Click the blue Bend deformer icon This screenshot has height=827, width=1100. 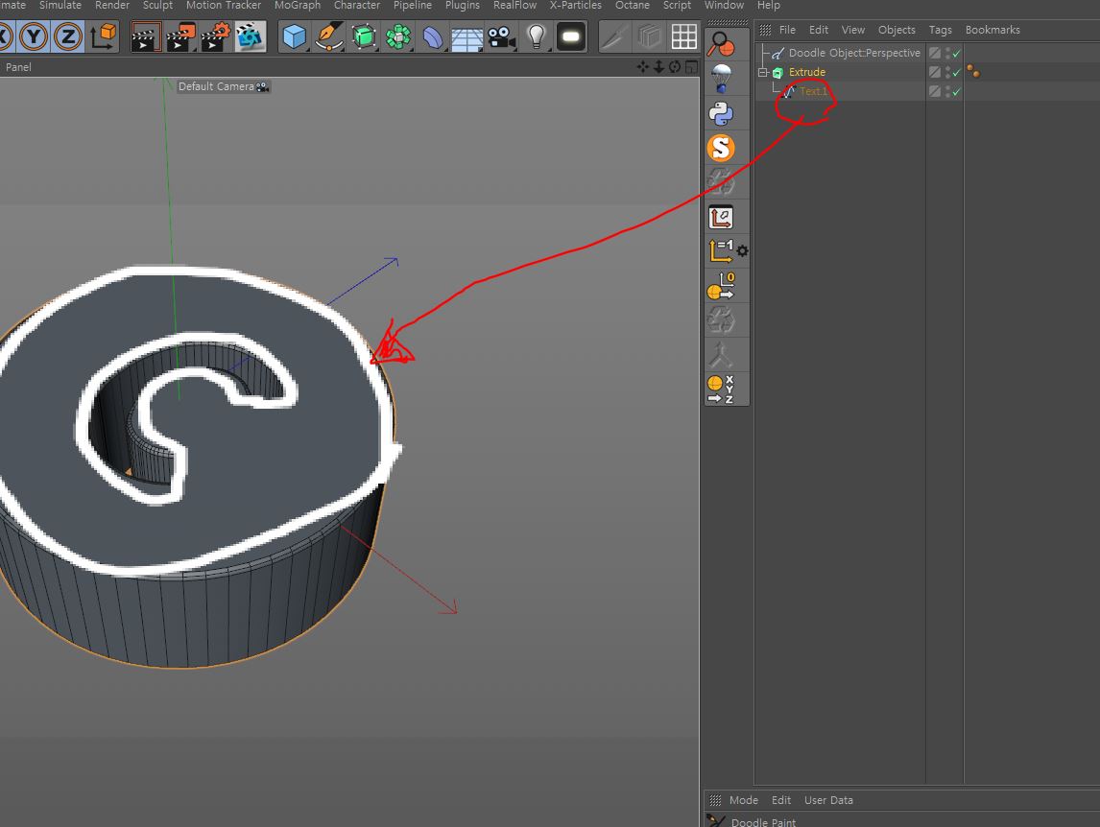432,36
